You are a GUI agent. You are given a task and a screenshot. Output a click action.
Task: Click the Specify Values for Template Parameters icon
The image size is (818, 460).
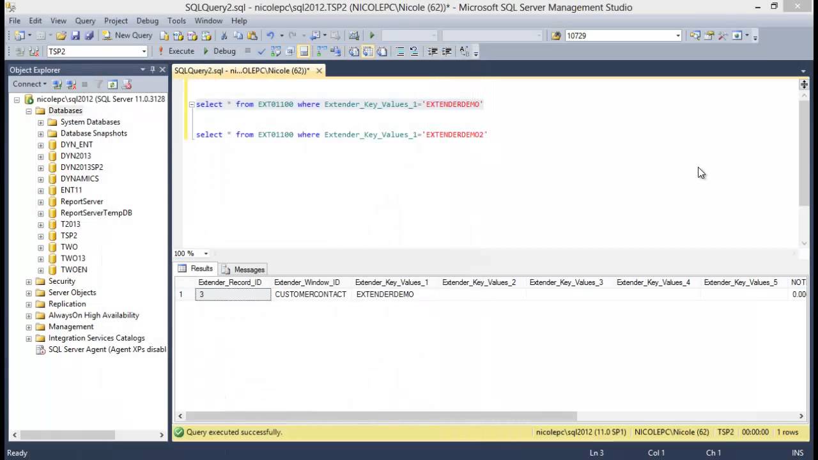[465, 51]
